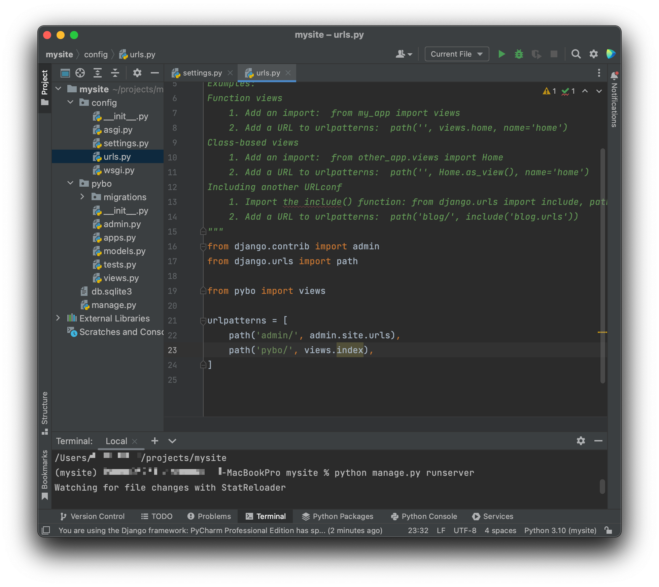
Task: Open Notifications bell icon
Action: (614, 75)
